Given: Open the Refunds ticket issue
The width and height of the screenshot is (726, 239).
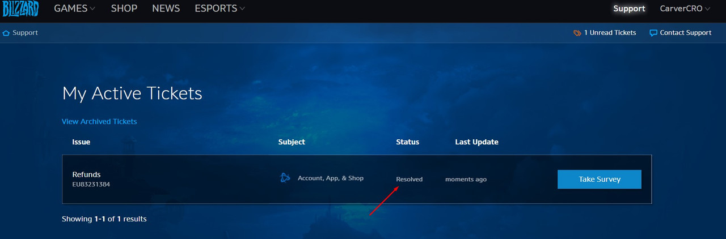Looking at the screenshot, I should (86, 174).
